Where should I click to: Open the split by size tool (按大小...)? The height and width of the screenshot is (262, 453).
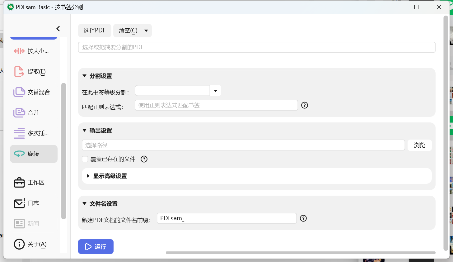34,51
